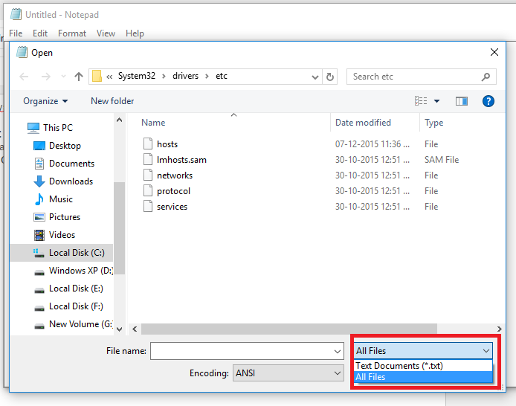Image resolution: width=516 pixels, height=406 pixels.
Task: Go up one folder level
Action: [x=79, y=77]
